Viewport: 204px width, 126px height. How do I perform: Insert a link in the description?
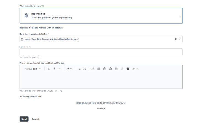point(93,69)
